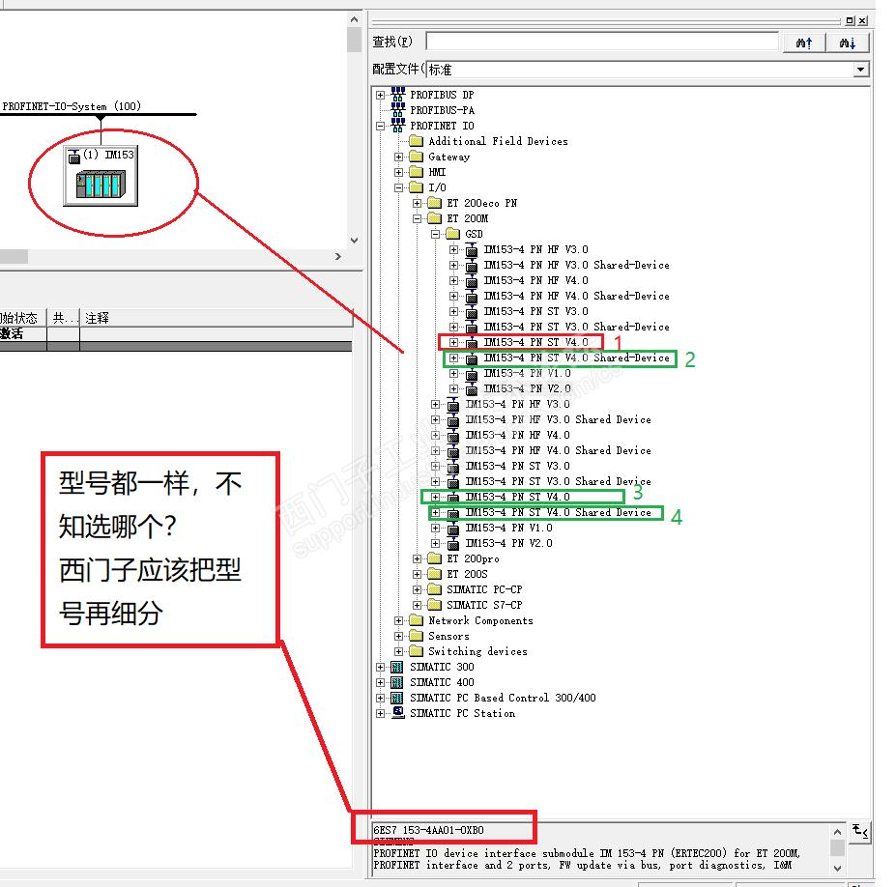896x887 pixels.
Task: Select the Switching devices folder icon
Action: (417, 651)
